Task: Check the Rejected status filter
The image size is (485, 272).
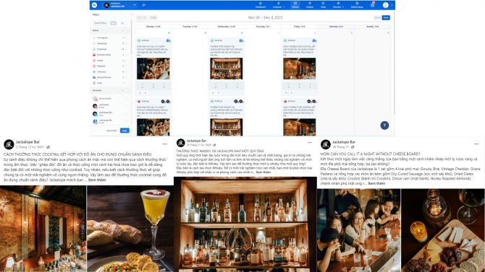Action: [x=126, y=66]
